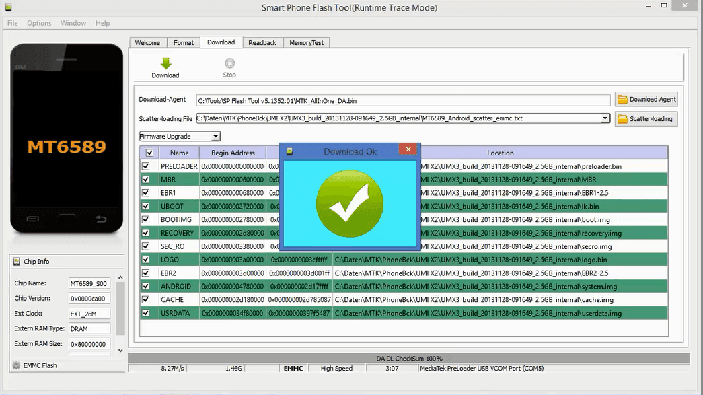This screenshot has width=703, height=395.
Task: Click the DA DL CheckSum progress bar
Action: (409, 358)
